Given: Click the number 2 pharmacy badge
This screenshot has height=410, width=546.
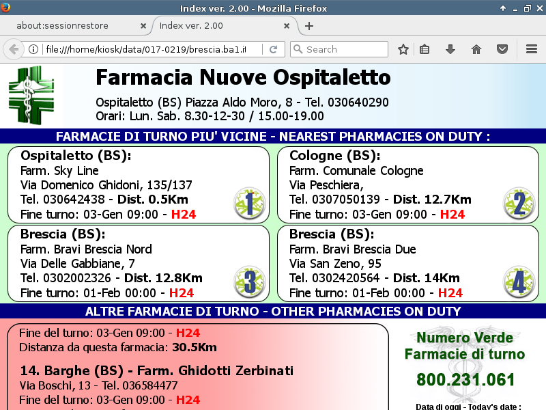Looking at the screenshot, I should click(519, 203).
